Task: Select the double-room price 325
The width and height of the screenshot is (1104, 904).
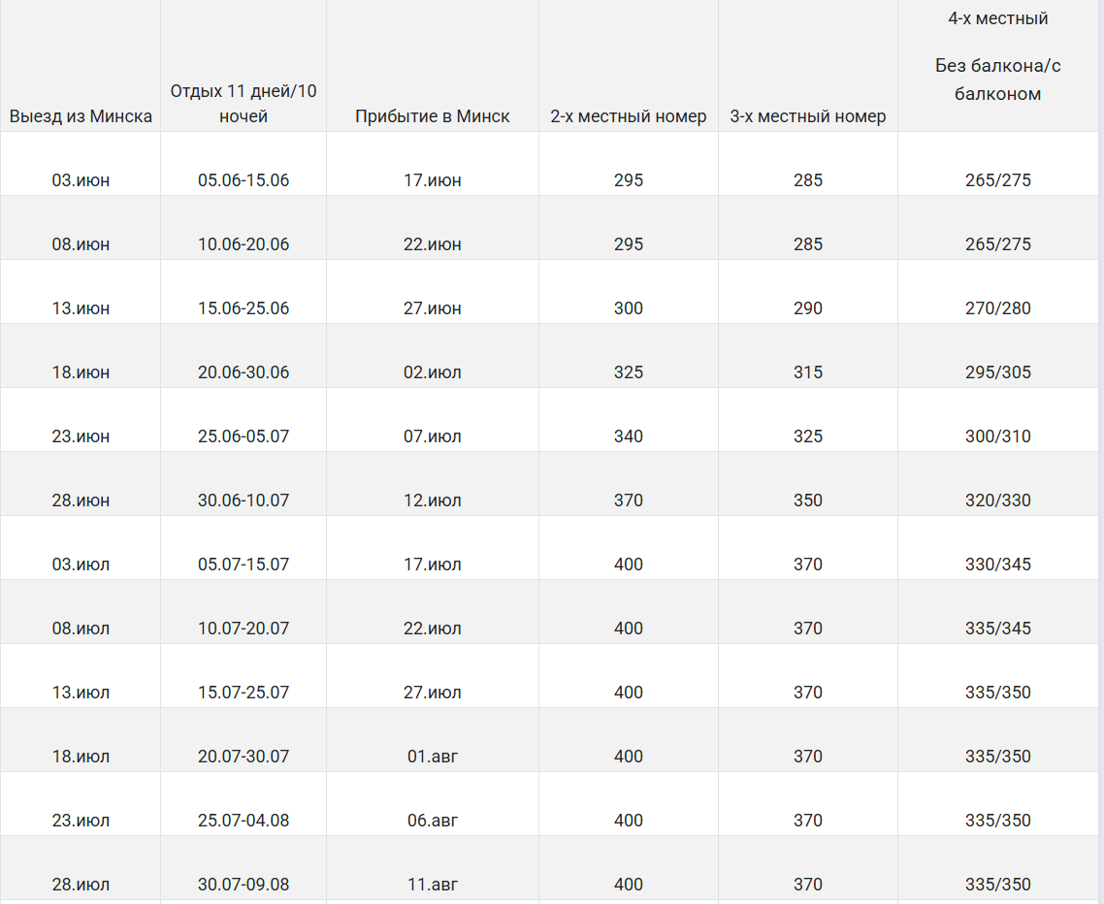Action: (629, 372)
